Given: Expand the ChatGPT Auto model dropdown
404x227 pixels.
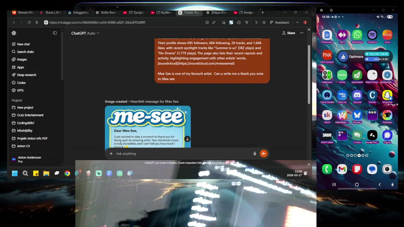Looking at the screenshot, I should click(x=85, y=33).
